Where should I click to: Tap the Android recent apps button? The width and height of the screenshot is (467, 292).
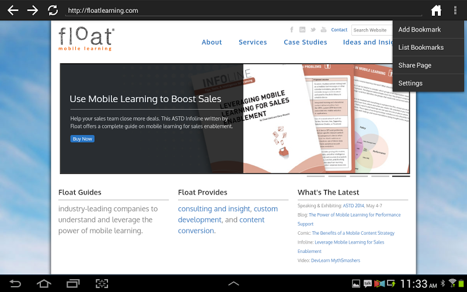point(73,283)
